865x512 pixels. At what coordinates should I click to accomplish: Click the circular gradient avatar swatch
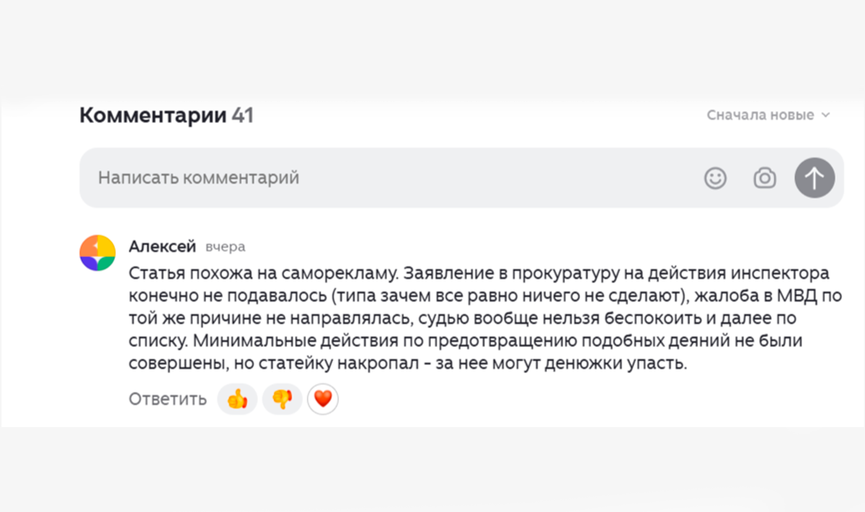97,251
